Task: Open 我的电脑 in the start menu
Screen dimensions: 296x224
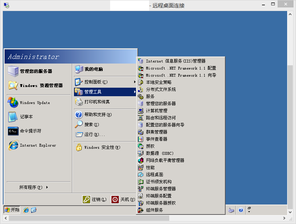Action: (105, 69)
